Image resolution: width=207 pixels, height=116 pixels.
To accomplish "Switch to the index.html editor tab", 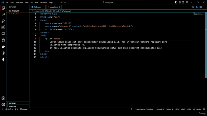I will (x=54, y=7).
